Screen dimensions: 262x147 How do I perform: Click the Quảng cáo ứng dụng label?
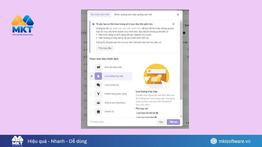(115, 103)
